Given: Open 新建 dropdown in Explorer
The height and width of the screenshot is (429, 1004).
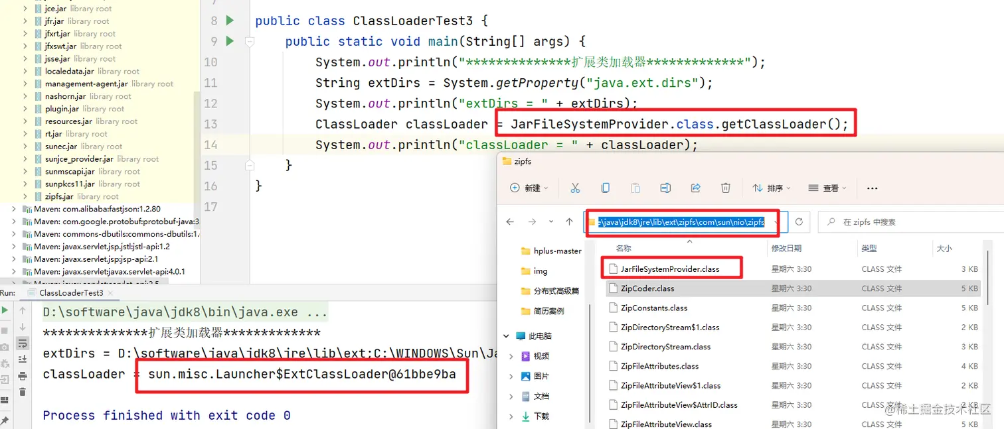Looking at the screenshot, I should coord(529,188).
